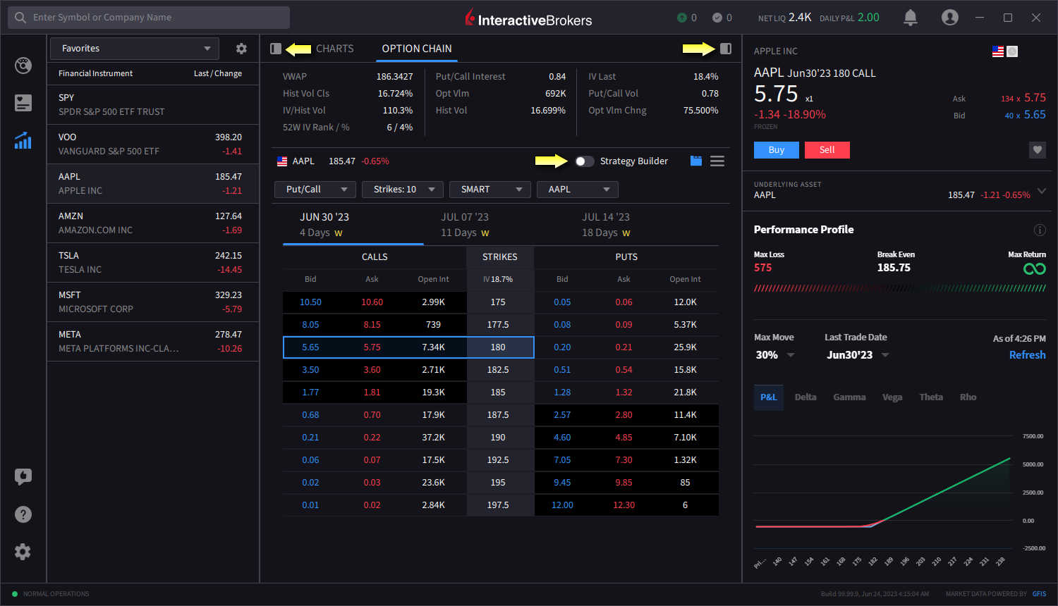This screenshot has height=606, width=1058.
Task: Select the JUL 14 '23 expiration tab
Action: [x=635, y=225]
